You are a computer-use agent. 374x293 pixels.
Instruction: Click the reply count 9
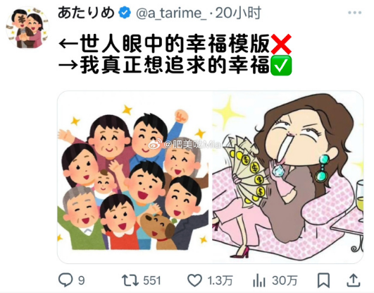[82, 280]
